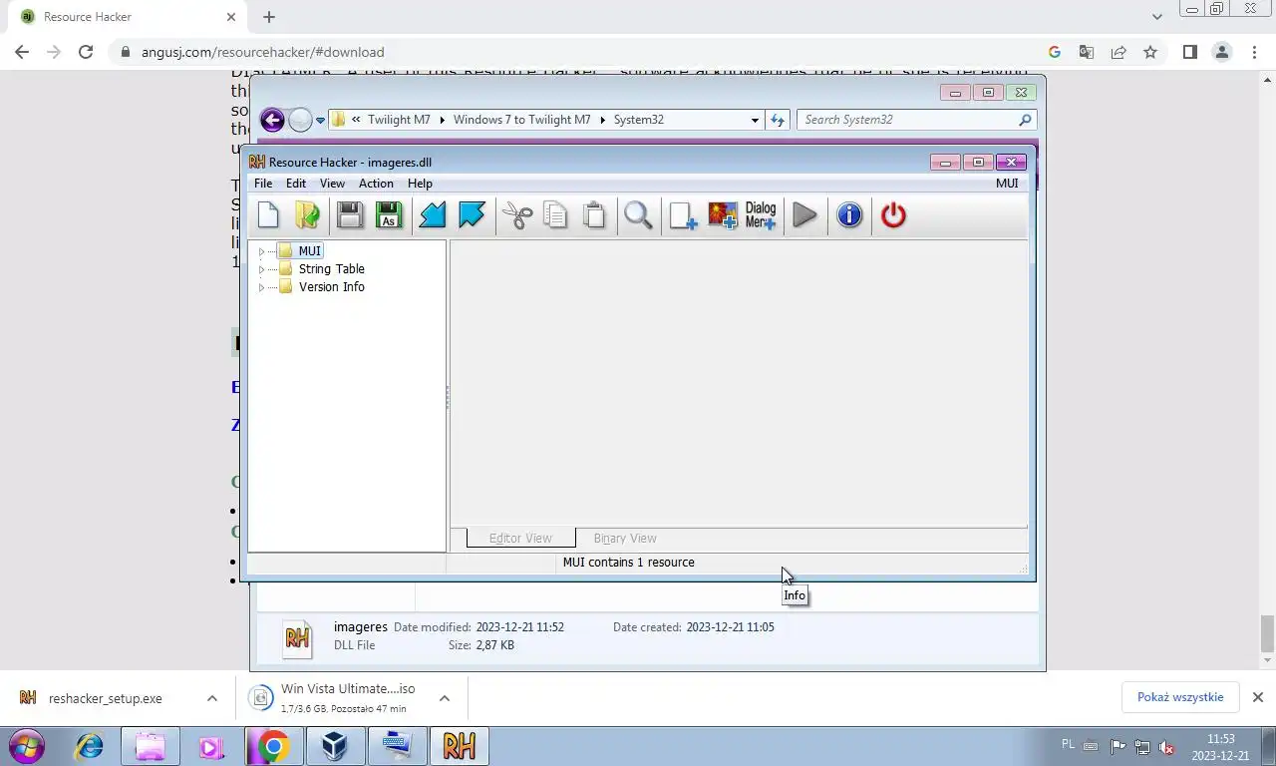Viewport: 1276px width, 766px height.
Task: Open the Action menu
Action: (376, 184)
